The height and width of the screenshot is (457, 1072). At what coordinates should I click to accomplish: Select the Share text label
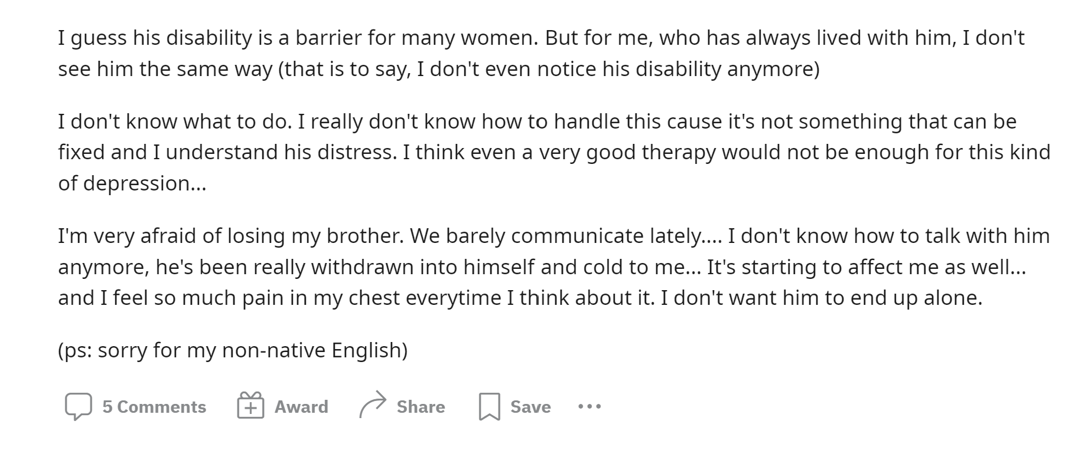pos(421,407)
